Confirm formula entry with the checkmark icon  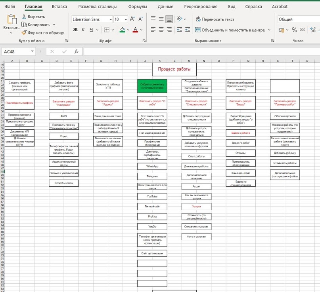pos(64,51)
